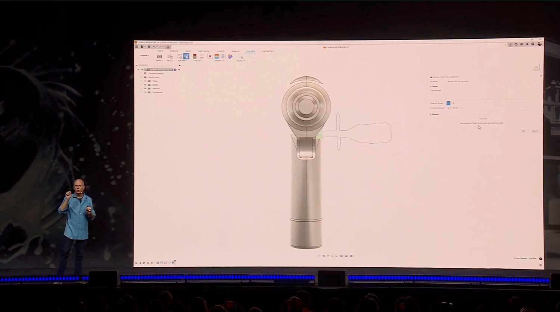Click the Make tool icon in toolbar

tap(159, 56)
